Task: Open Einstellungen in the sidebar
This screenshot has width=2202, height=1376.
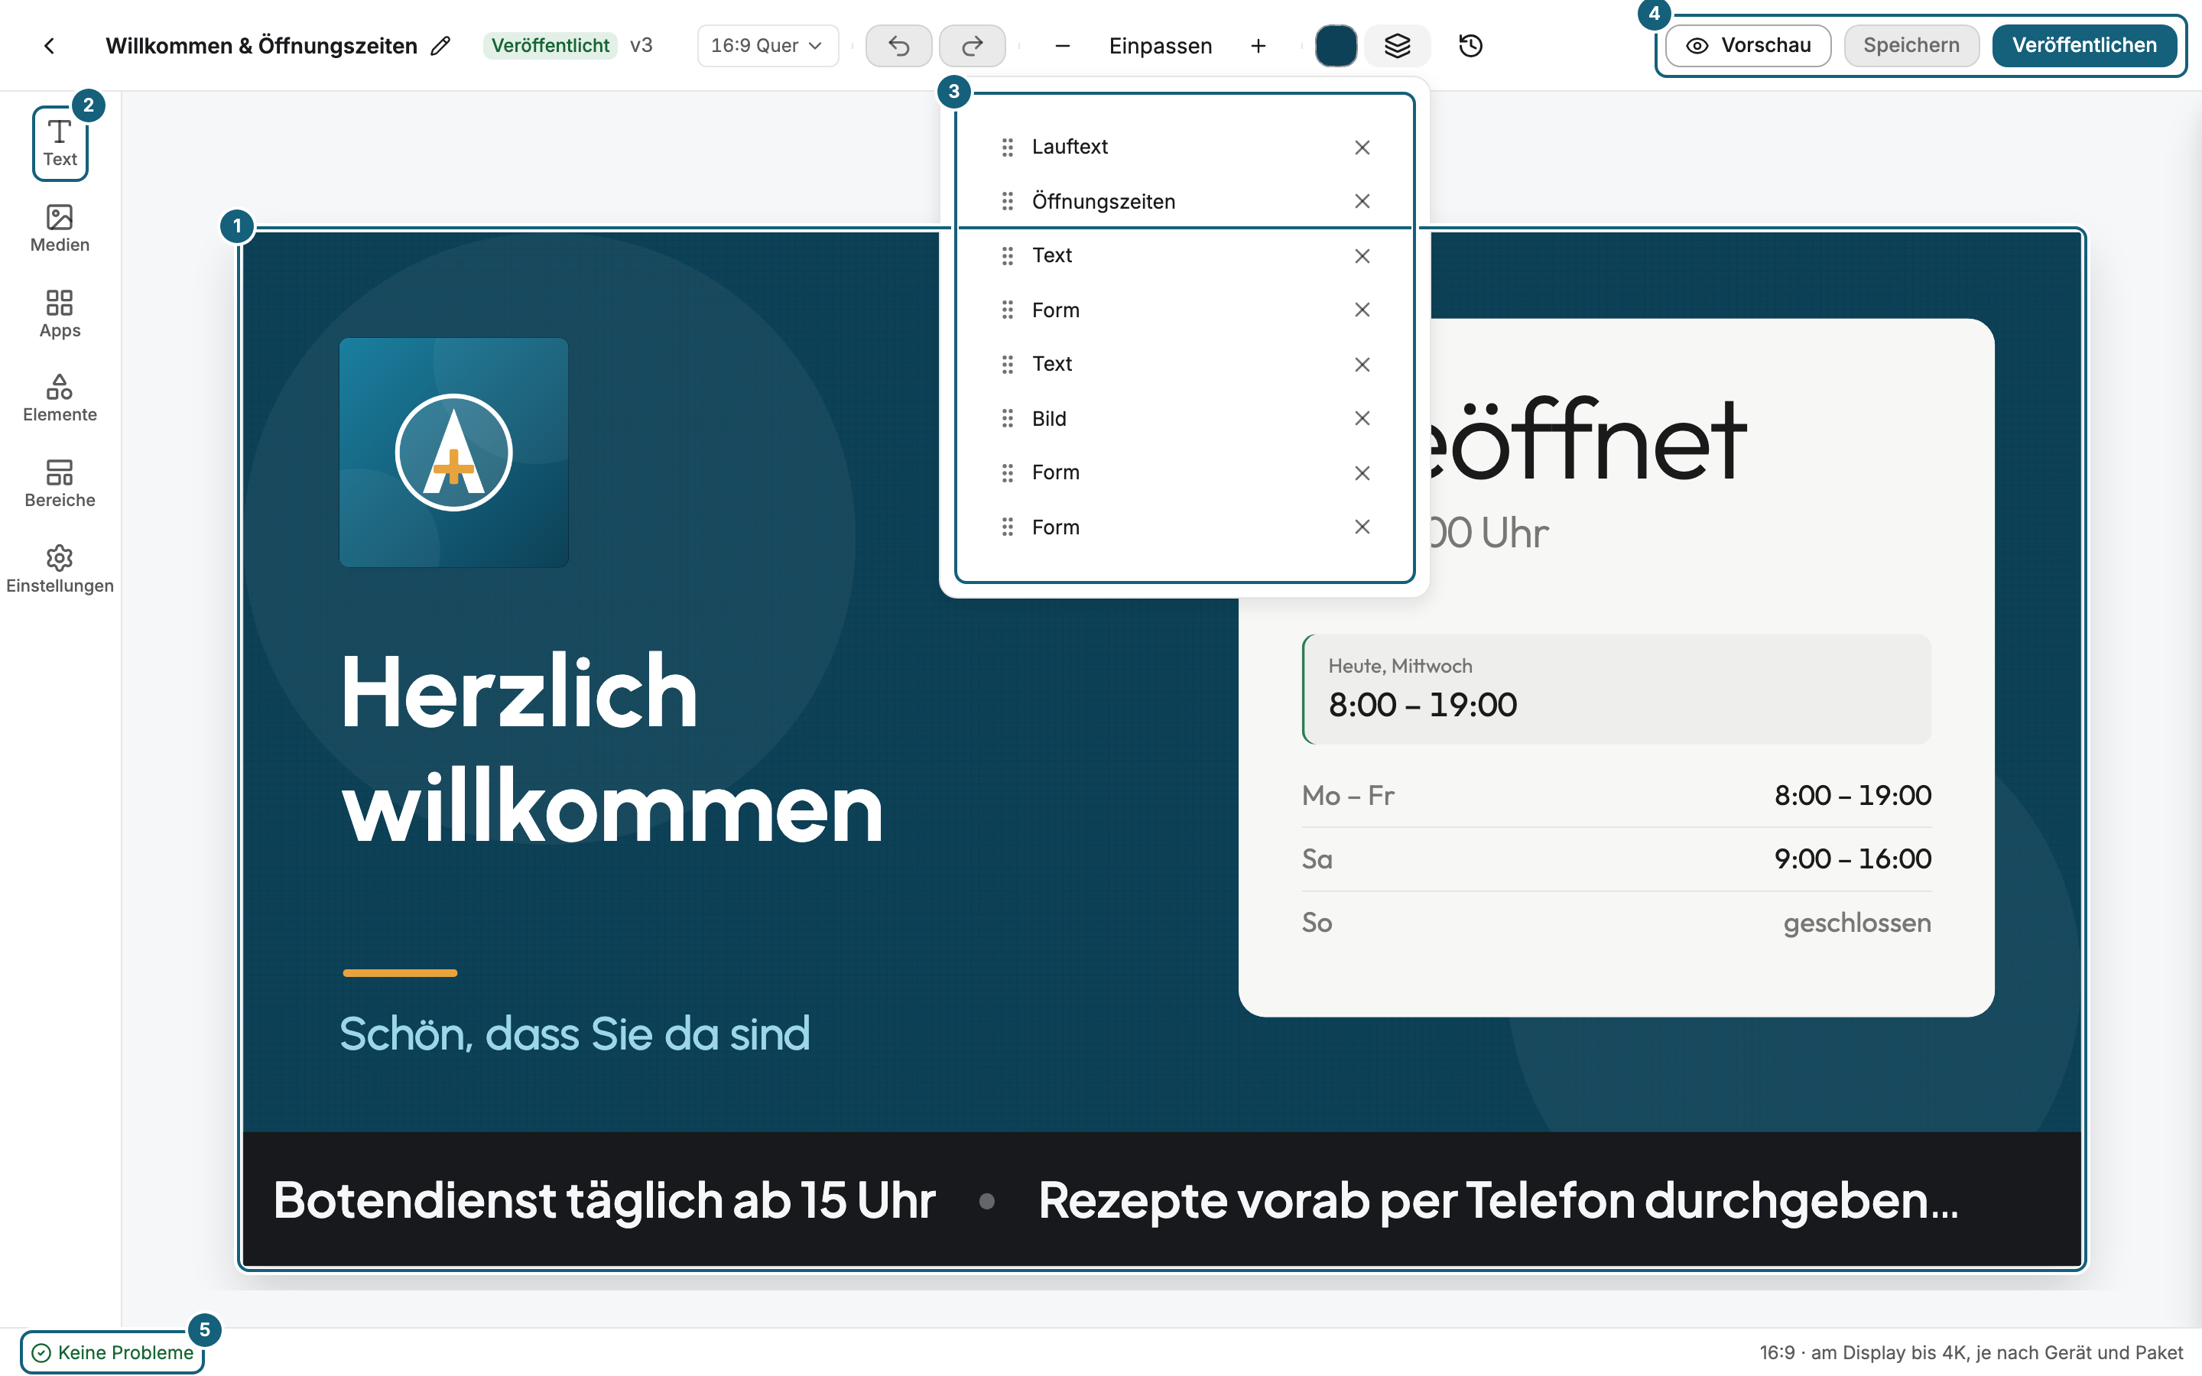Action: 60,570
